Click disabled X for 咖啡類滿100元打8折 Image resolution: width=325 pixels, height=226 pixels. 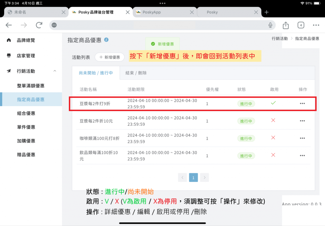[273, 138]
